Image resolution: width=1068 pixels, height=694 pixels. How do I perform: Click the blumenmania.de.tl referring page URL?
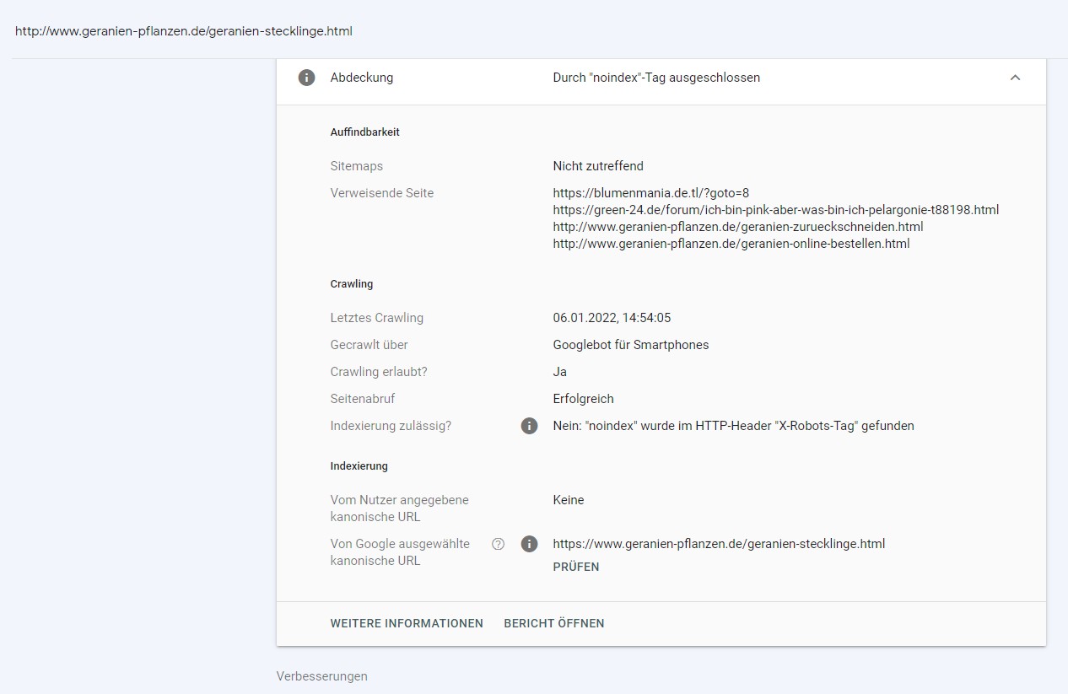tap(650, 193)
